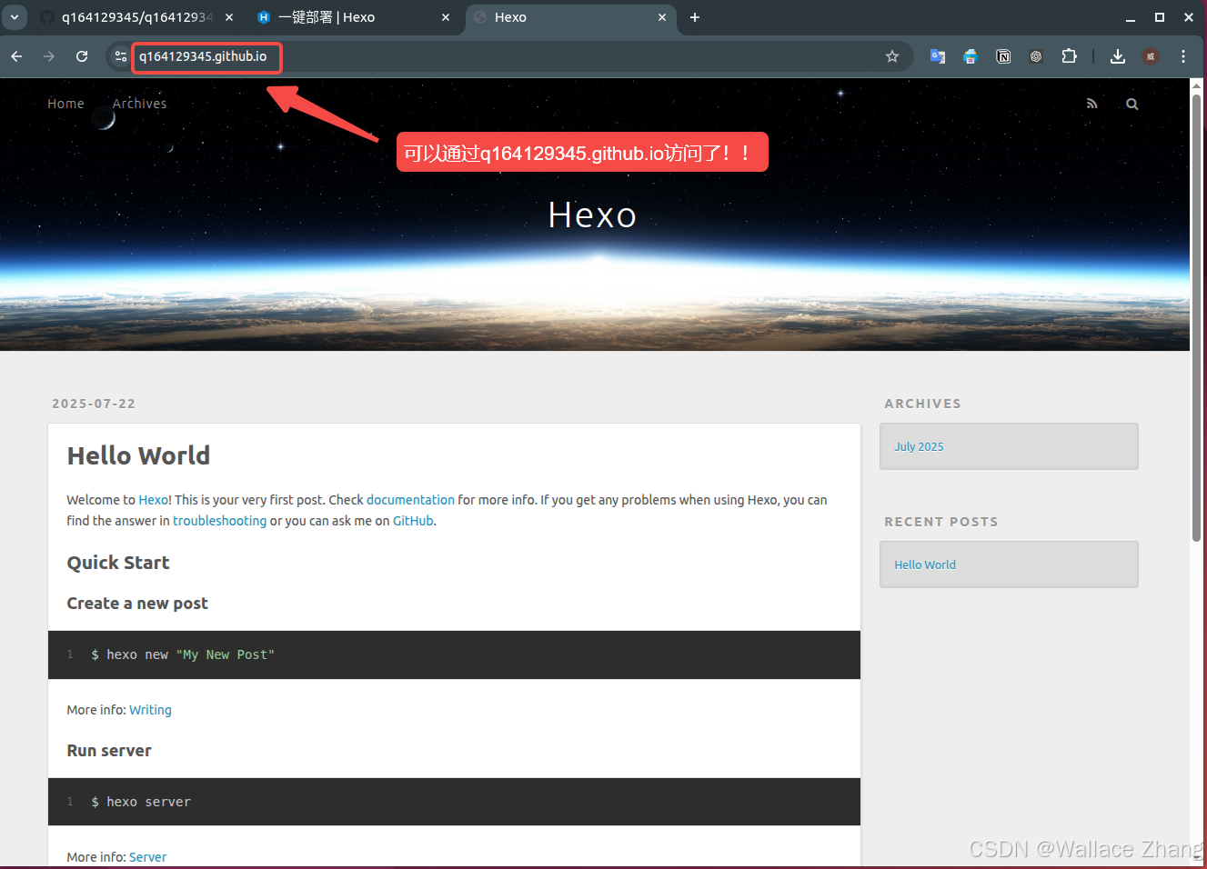Open the blue printer-like extension icon

coord(971,56)
